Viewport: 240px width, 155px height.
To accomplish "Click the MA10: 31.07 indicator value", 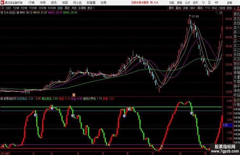I will 40,13.
